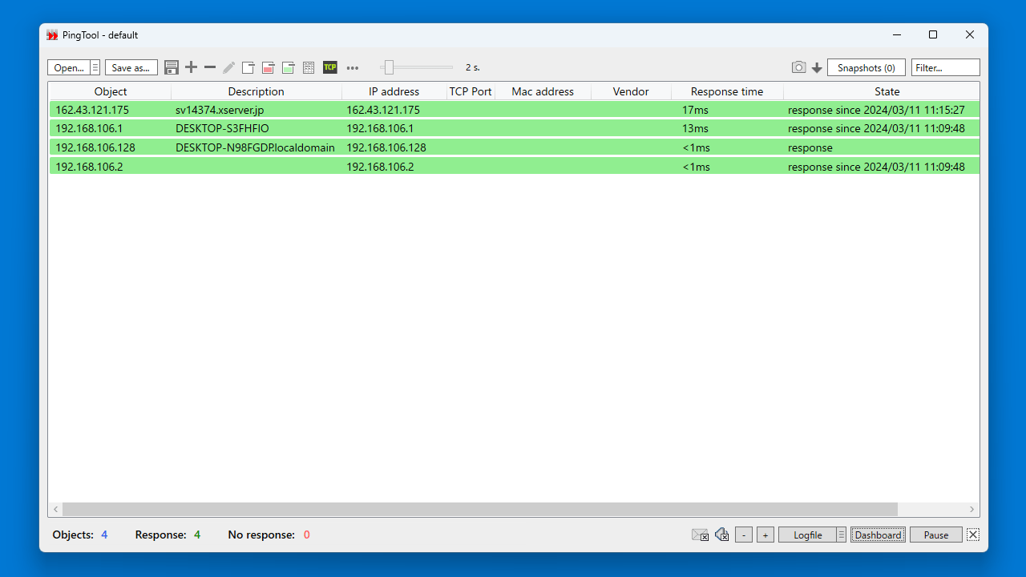Click the horizontal scrollbar thumb
The height and width of the screenshot is (577, 1026).
coord(480,509)
